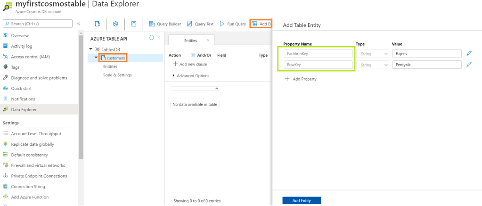Click the Query Text toolbar button

point(200,24)
